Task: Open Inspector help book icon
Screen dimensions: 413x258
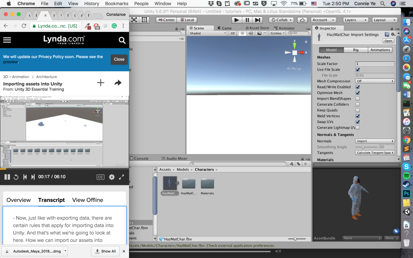Action: [387, 35]
